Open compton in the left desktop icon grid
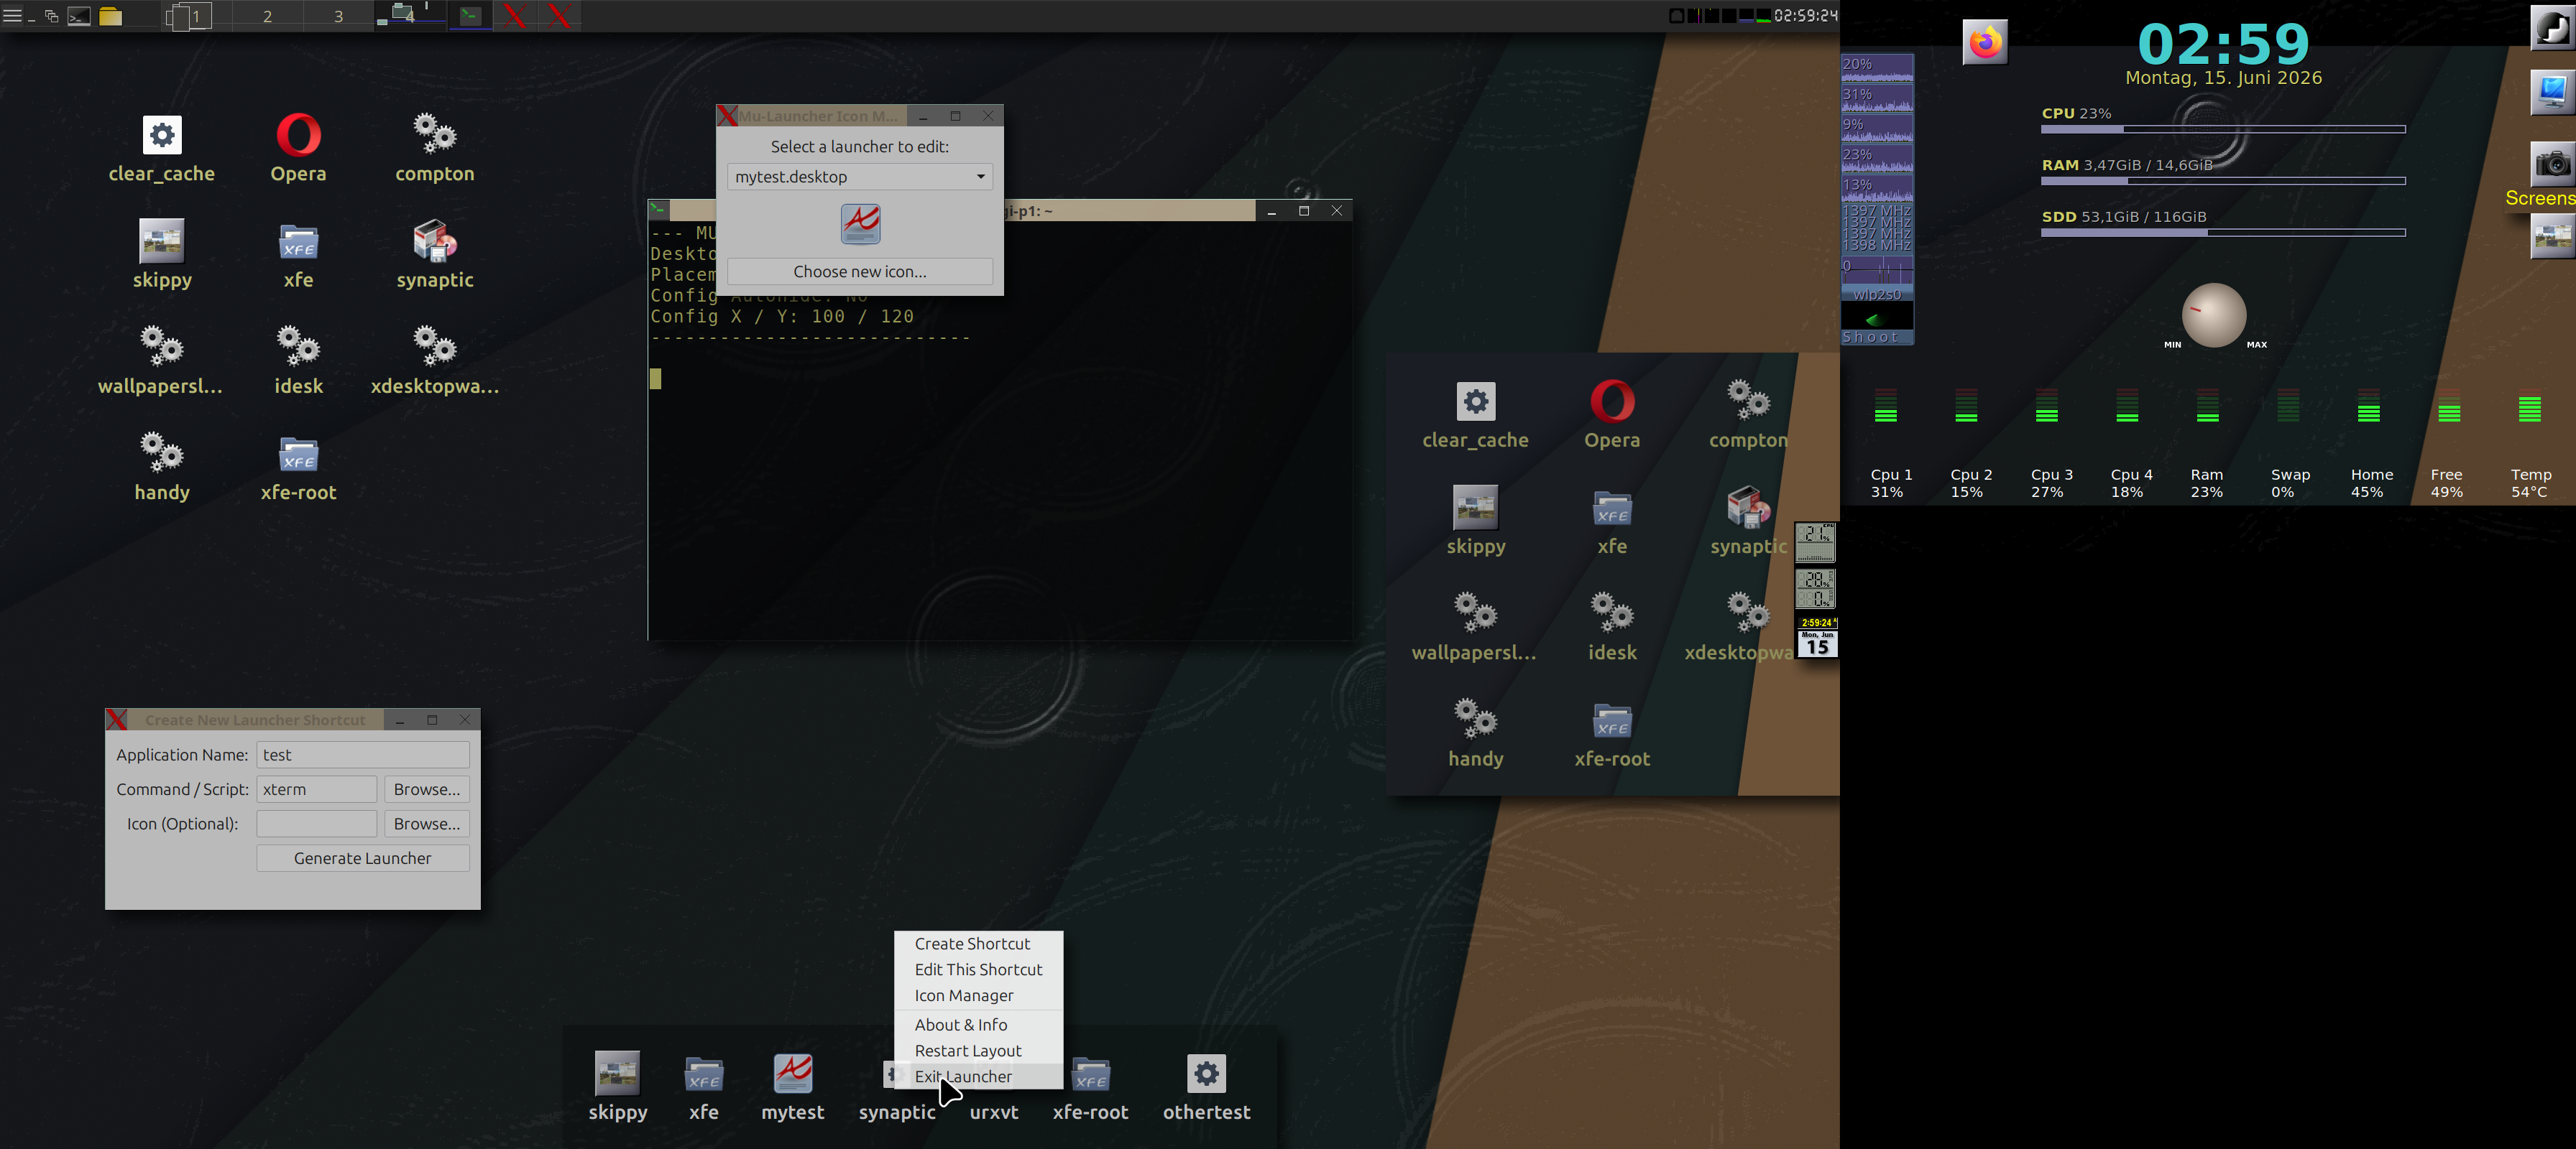2576x1149 pixels. 434,135
